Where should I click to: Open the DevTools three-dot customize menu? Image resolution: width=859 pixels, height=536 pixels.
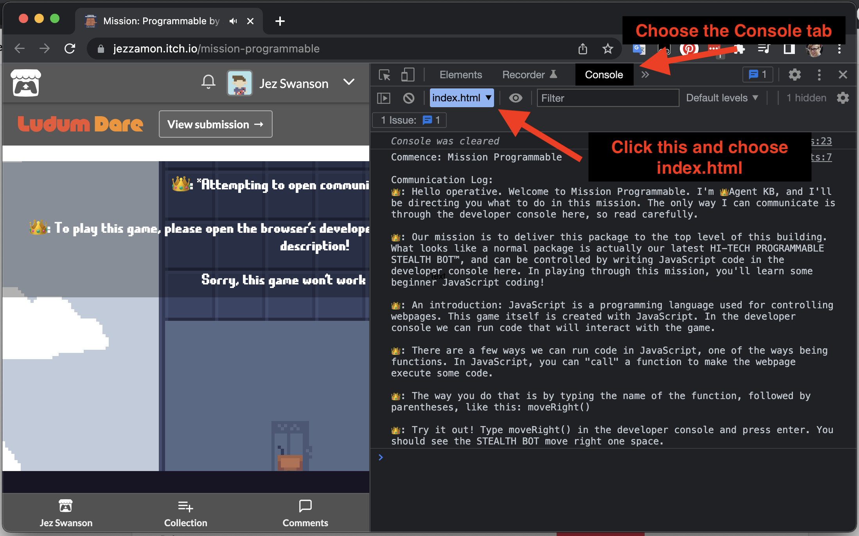819,74
